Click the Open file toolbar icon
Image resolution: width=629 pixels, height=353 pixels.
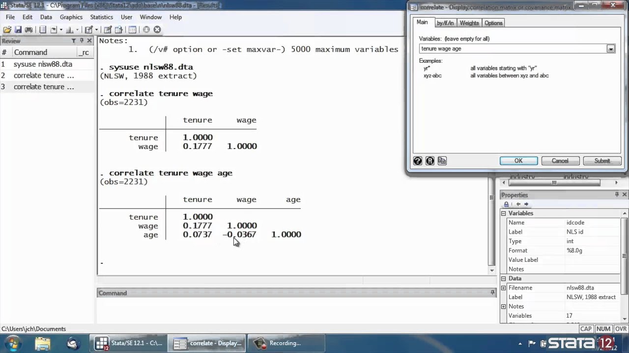[x=7, y=29]
